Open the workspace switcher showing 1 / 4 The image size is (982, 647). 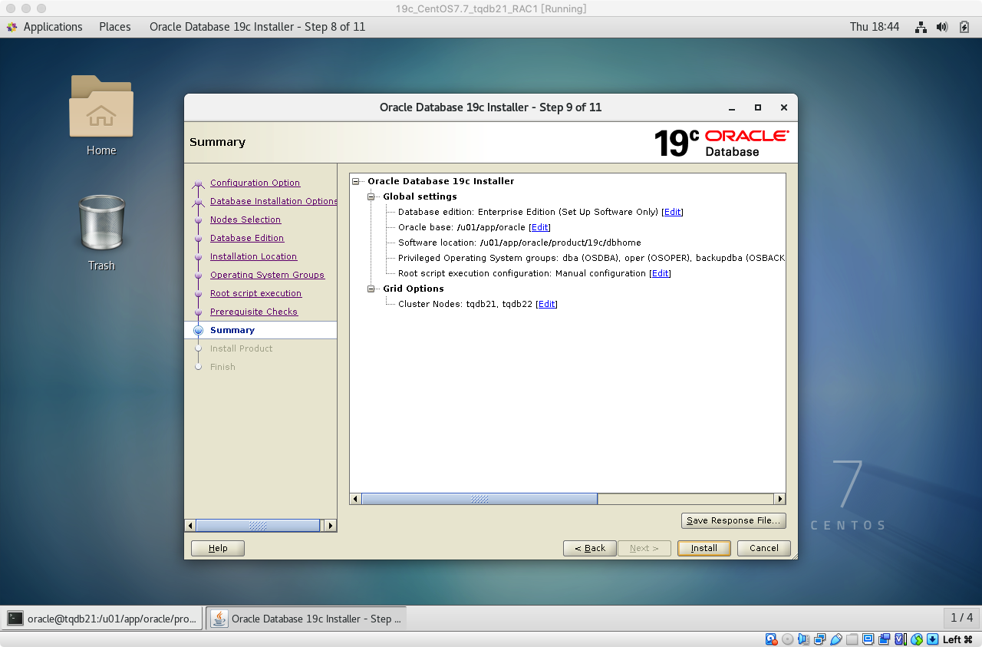click(x=961, y=618)
